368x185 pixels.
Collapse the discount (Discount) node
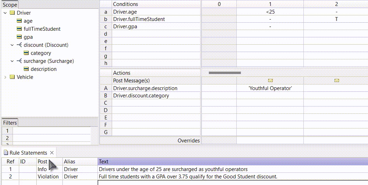12,45
